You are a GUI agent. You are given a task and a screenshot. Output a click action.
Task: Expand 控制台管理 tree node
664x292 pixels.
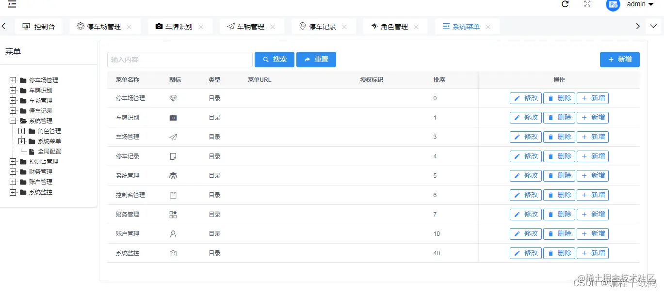(x=13, y=162)
